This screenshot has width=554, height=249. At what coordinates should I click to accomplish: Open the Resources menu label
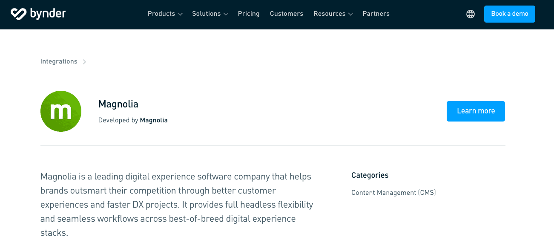[x=329, y=14]
